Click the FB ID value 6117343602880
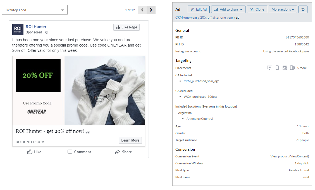The width and height of the screenshot is (315, 190). pos(297,38)
